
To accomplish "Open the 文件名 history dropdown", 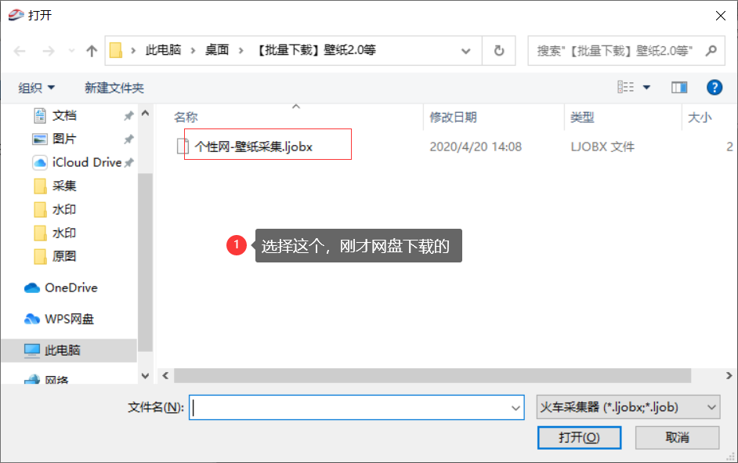I will [x=516, y=408].
